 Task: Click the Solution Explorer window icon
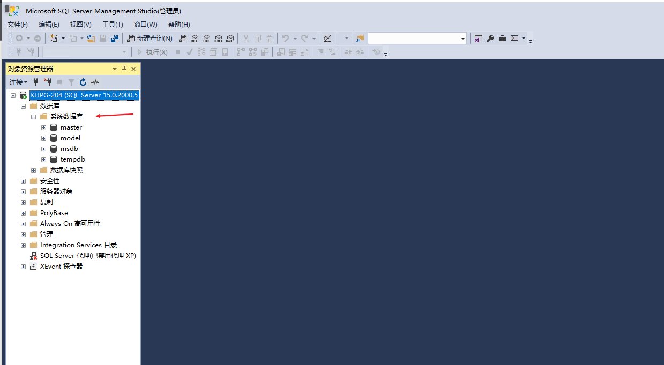coord(478,39)
